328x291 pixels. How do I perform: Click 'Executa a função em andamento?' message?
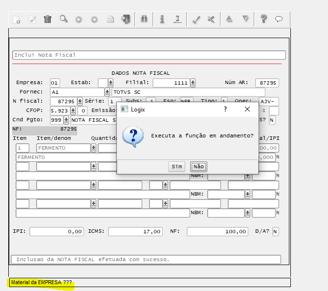tap(202, 136)
